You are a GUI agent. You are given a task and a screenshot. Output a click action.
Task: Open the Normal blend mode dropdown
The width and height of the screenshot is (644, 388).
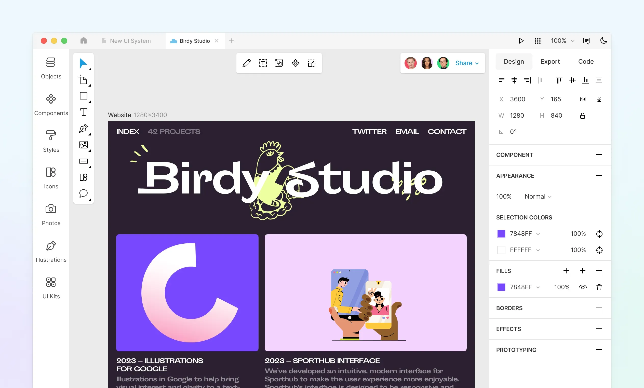tap(538, 197)
